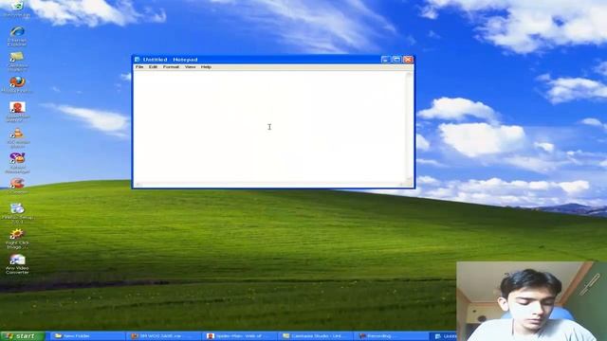Click the Notepad icon in the title bar
Screen dimensions: 607x341
coord(137,60)
